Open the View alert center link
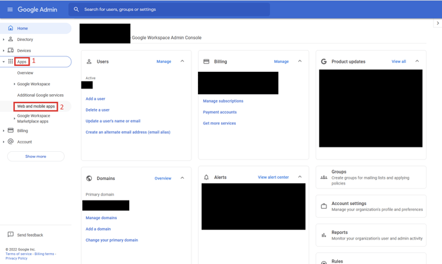442x264 pixels. [273, 177]
